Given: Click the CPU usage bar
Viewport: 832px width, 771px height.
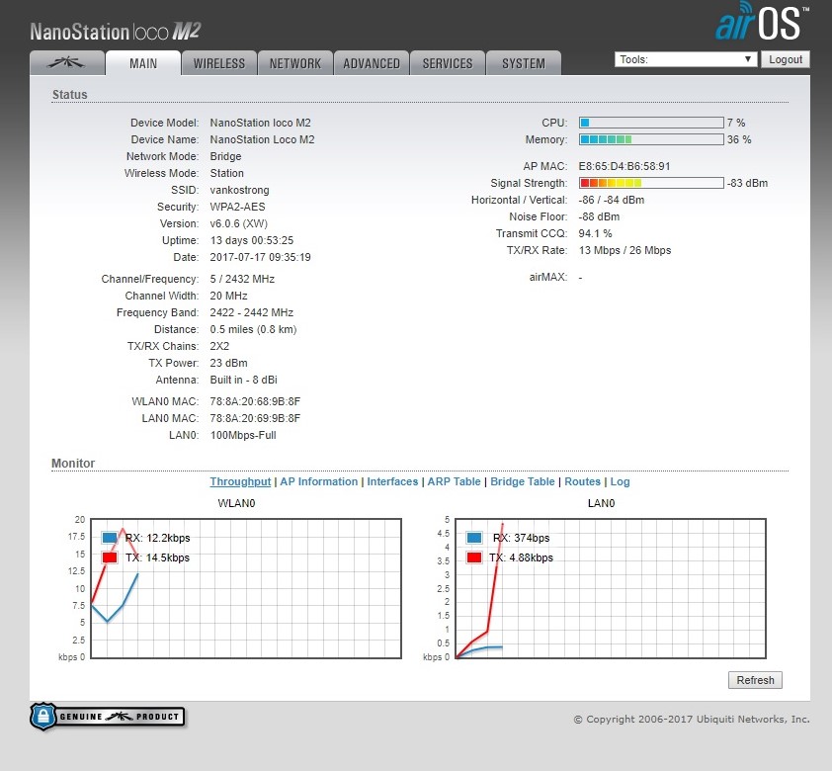Looking at the screenshot, I should coord(651,123).
